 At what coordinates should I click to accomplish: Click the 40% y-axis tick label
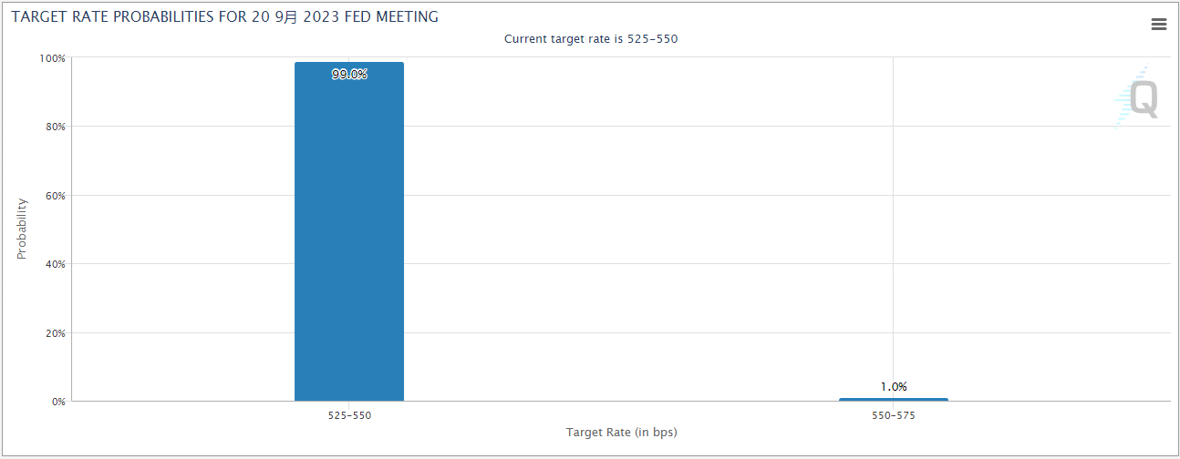57,264
